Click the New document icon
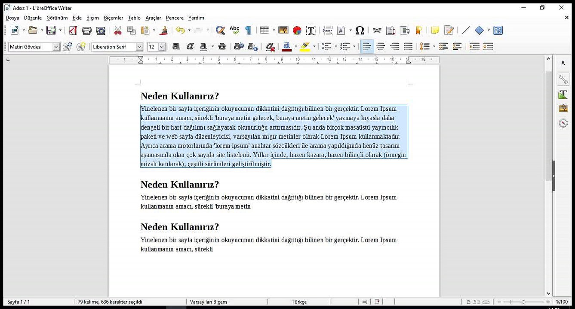Image resolution: width=575 pixels, height=309 pixels. tap(15, 30)
